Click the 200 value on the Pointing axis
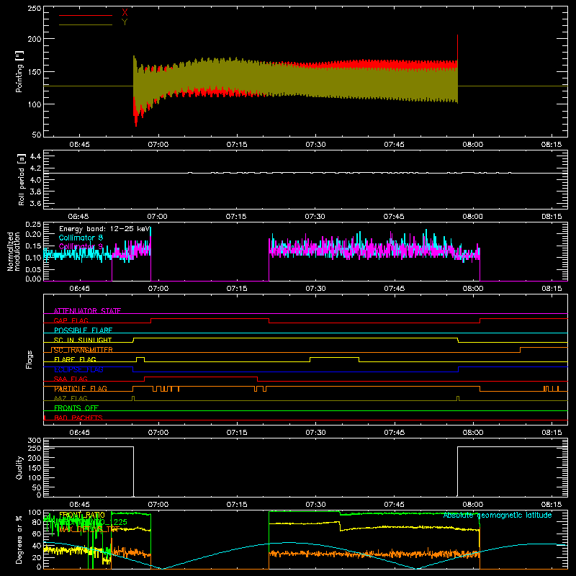 [34, 39]
